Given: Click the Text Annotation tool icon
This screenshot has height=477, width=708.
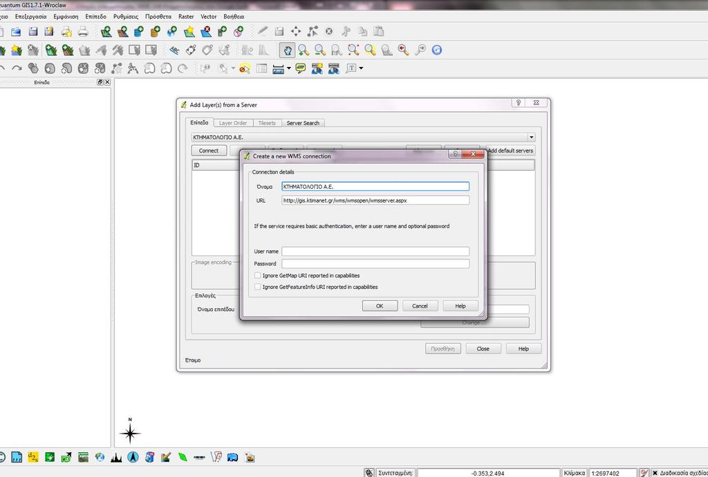Looking at the screenshot, I should pyautogui.click(x=351, y=68).
